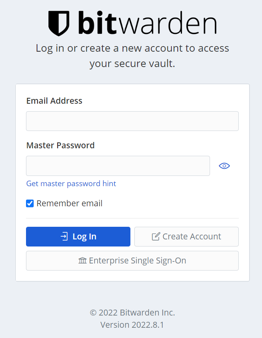Uncheck the Remember email checkbox
Image resolution: width=262 pixels, height=338 pixels.
pyautogui.click(x=30, y=203)
